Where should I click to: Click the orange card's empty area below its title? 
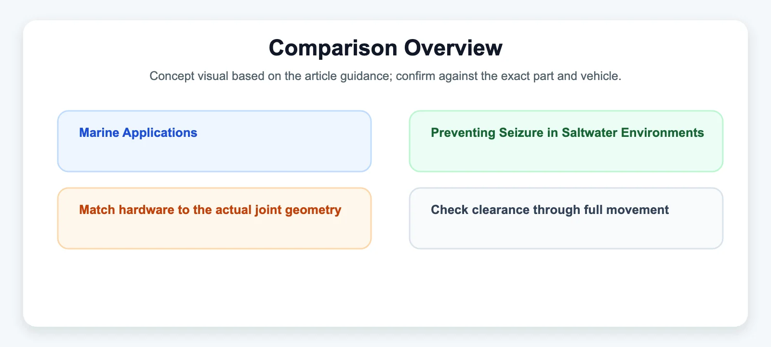coord(214,233)
